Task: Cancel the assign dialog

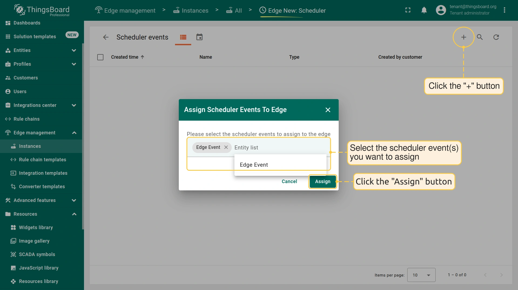Action: [289, 181]
